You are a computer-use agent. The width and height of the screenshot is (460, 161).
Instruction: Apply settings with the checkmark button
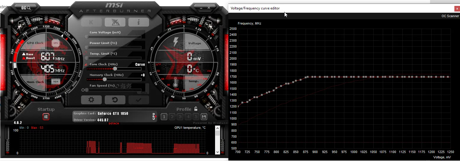[x=139, y=100]
